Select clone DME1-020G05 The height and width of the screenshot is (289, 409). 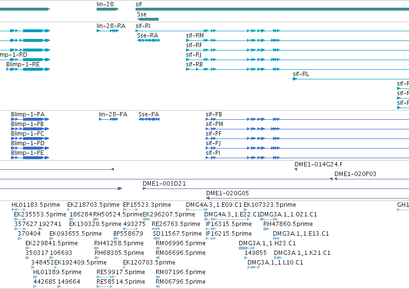(308, 198)
